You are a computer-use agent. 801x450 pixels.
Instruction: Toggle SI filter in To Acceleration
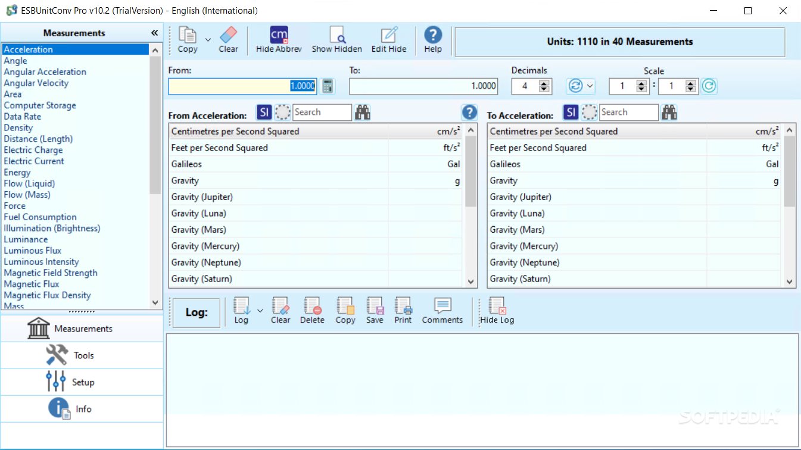(571, 112)
